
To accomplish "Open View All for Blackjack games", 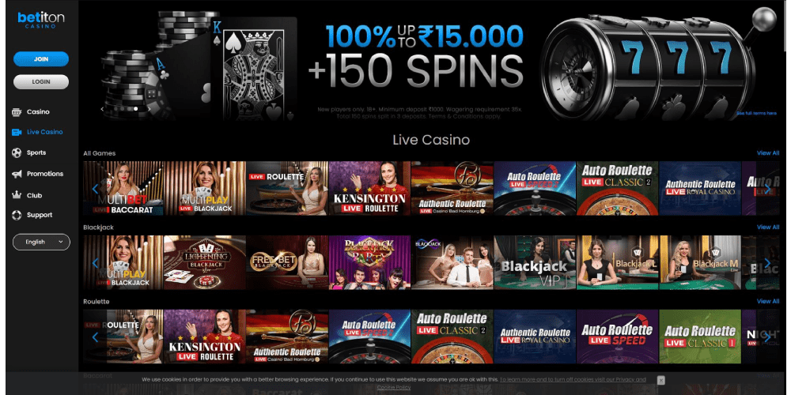I will coord(768,228).
